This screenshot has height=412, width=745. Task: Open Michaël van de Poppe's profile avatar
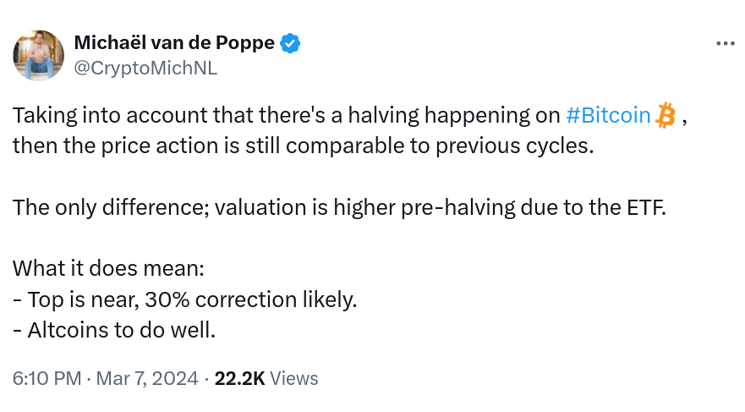39,55
